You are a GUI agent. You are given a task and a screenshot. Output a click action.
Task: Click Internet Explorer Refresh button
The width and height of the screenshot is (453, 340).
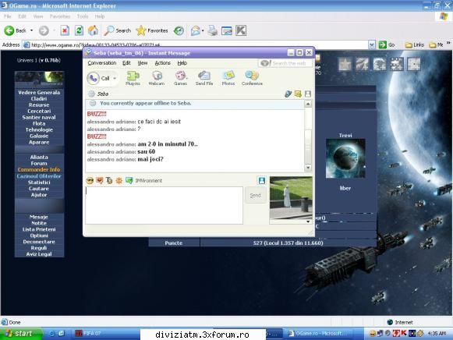[x=79, y=30]
